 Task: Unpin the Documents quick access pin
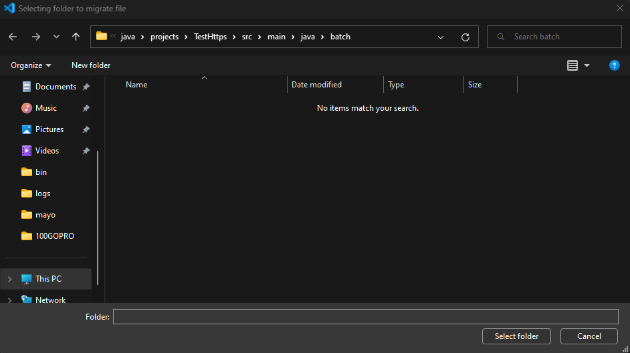click(x=86, y=87)
